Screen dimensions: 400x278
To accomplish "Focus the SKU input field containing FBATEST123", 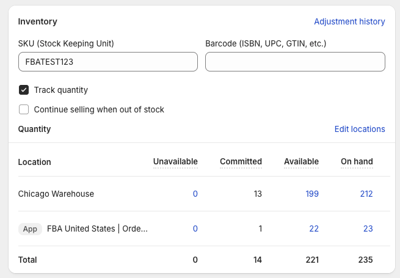I will [108, 62].
